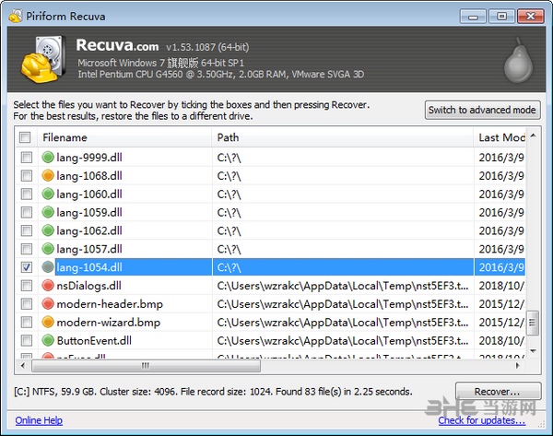Sort by the Last Modified column header
Image resolution: width=553 pixels, height=436 pixels.
500,137
